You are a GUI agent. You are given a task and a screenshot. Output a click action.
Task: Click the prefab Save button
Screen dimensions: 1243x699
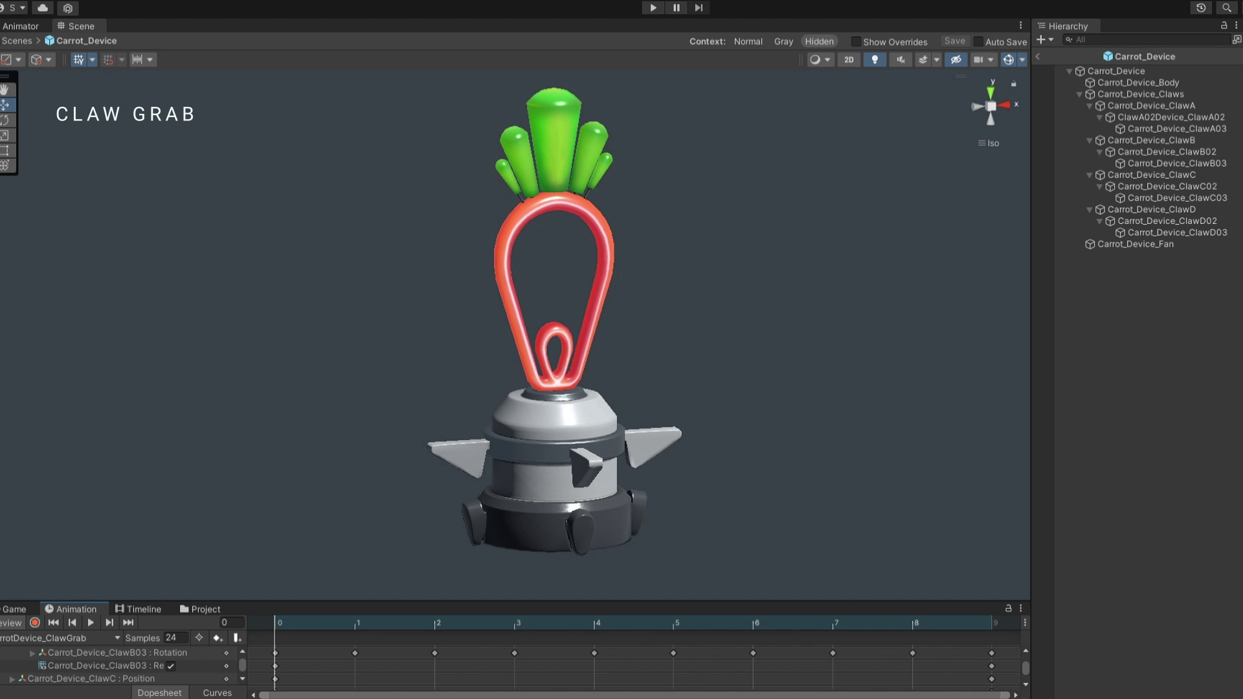click(954, 41)
